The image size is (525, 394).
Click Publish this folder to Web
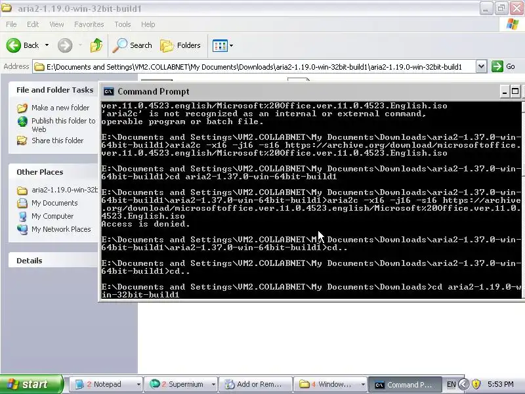pos(63,125)
